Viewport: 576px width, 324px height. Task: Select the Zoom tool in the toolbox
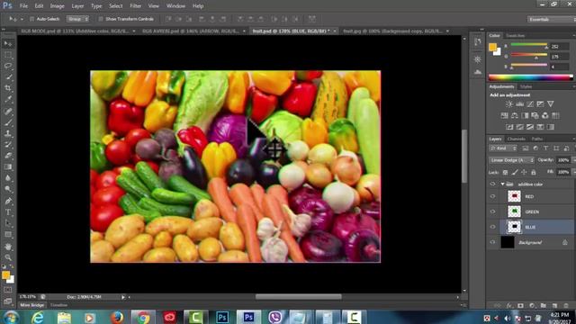point(8,257)
